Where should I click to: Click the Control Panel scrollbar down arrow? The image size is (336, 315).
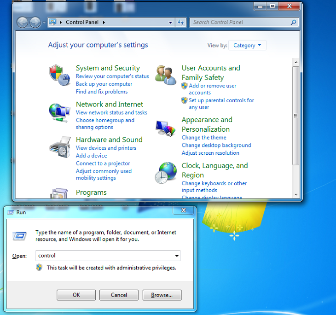(x=296, y=194)
